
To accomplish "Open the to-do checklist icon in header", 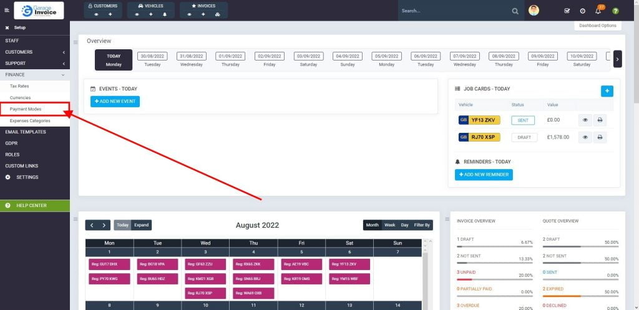I will tap(567, 11).
